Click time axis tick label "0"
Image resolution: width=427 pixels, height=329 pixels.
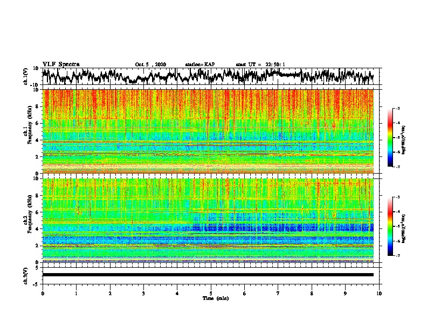(x=43, y=294)
